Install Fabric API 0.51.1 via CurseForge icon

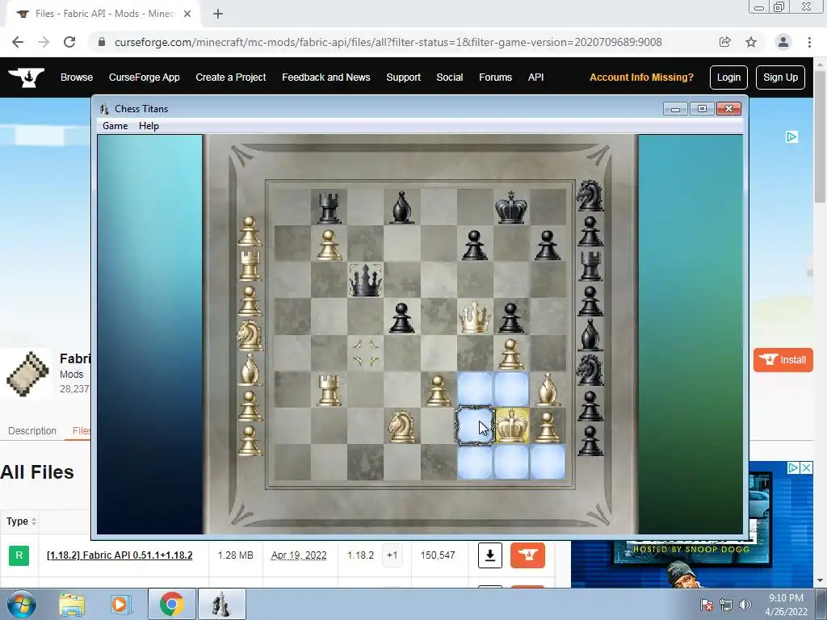(x=527, y=555)
